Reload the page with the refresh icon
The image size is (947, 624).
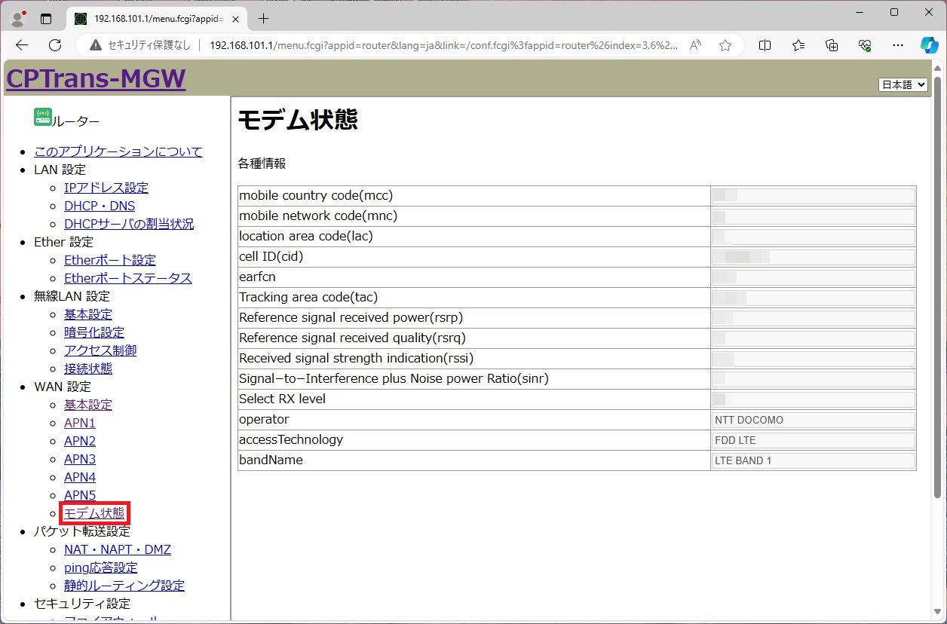click(x=55, y=45)
